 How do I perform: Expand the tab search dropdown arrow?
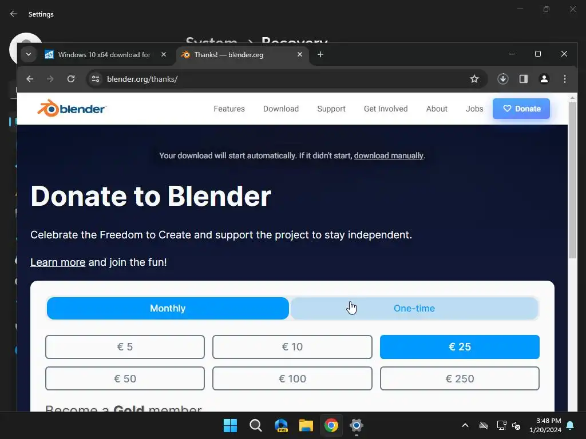coord(29,54)
